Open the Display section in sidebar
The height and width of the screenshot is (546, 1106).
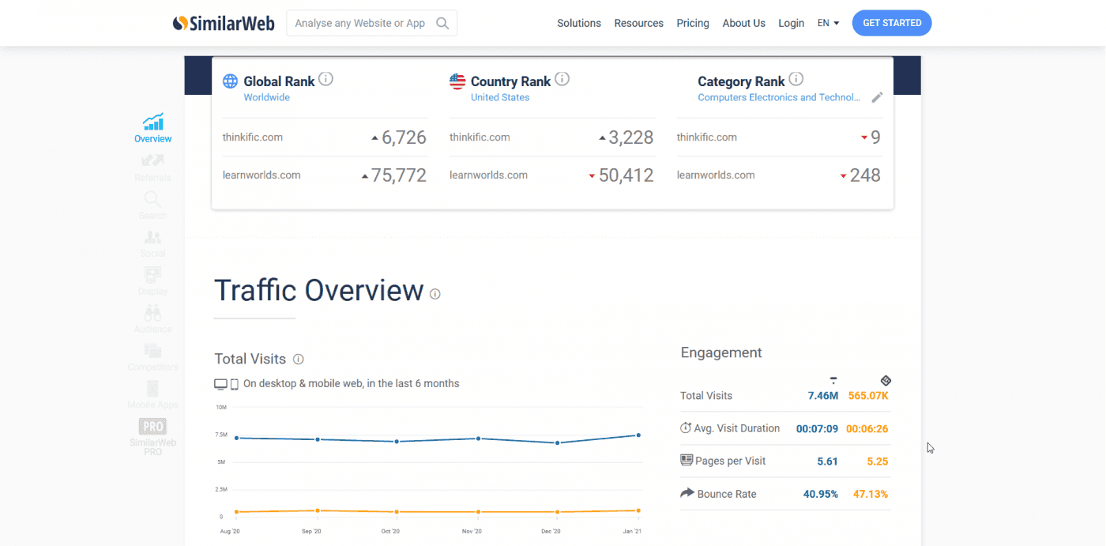[153, 281]
